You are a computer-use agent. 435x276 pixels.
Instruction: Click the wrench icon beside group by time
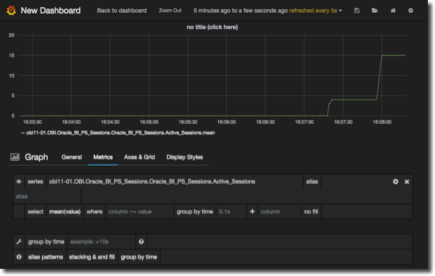click(19, 242)
